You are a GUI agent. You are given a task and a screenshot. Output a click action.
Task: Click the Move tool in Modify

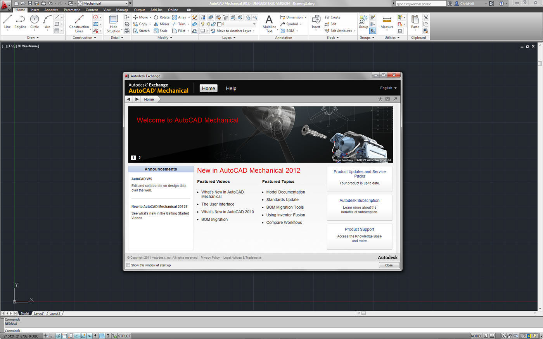(x=140, y=17)
